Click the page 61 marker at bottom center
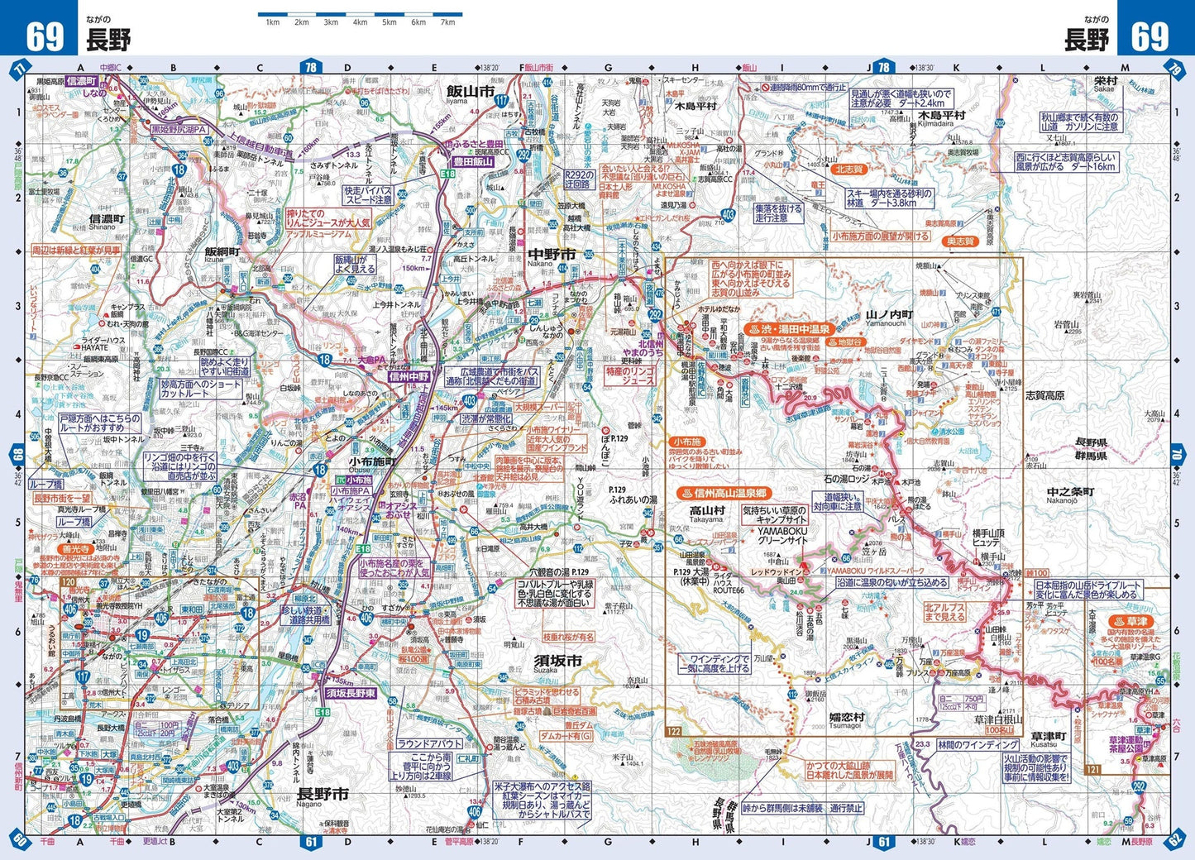1195x860 pixels. pyautogui.click(x=310, y=843)
